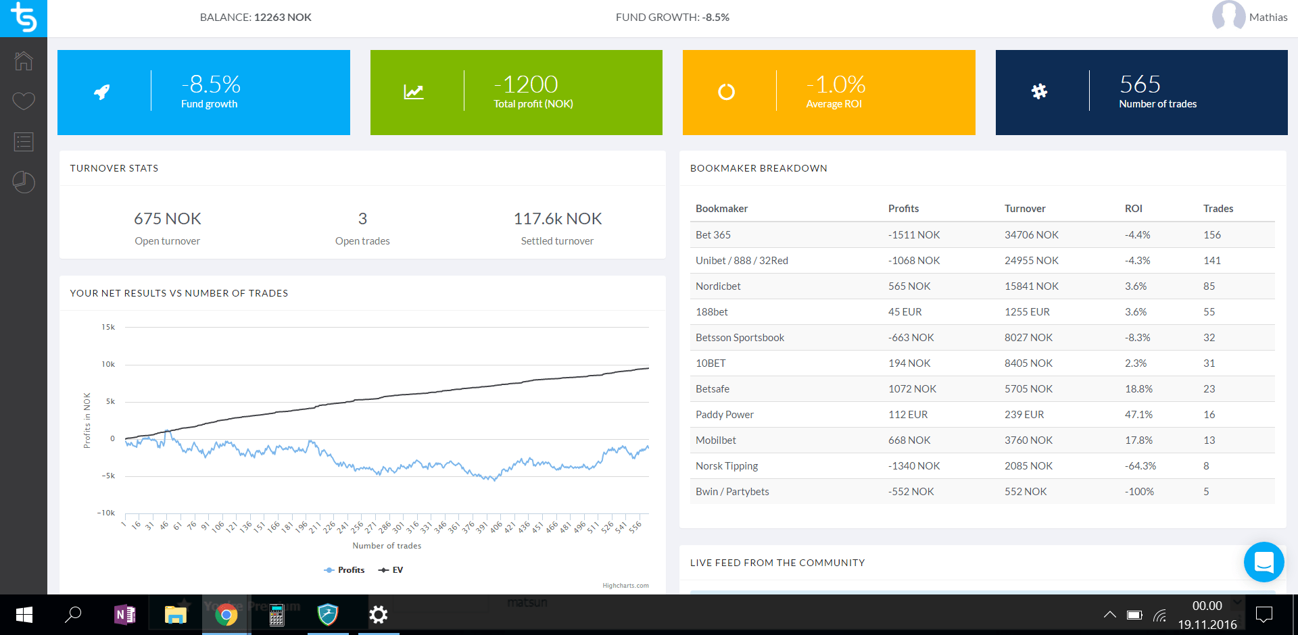Click the puzzle icon on Number of trades card

pos(1039,92)
